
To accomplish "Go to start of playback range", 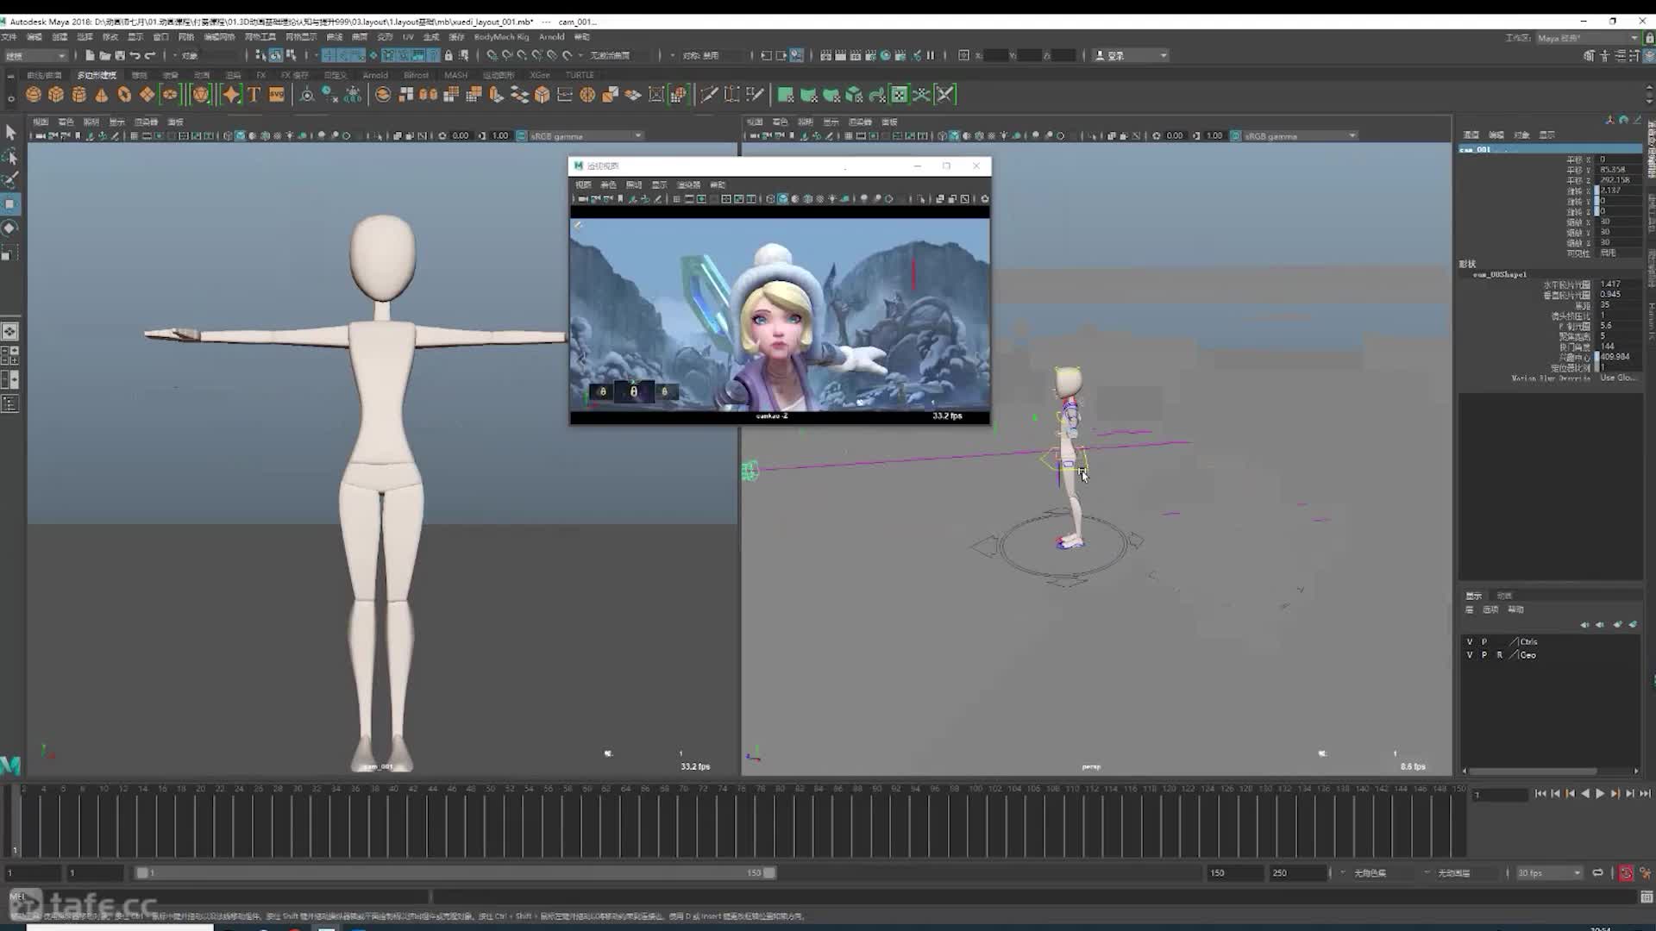I will click(x=1540, y=794).
